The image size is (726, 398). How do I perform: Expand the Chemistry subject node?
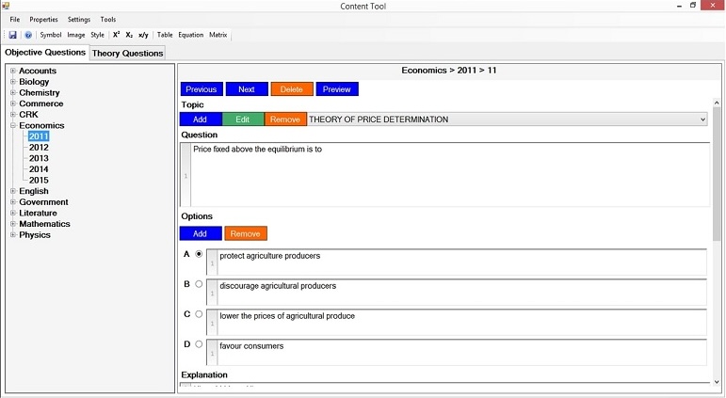pyautogui.click(x=13, y=92)
